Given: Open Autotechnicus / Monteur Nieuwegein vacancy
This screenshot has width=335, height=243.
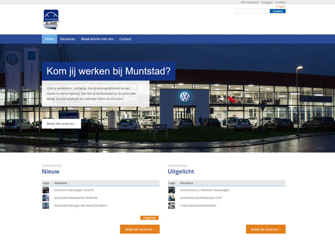Looking at the screenshot, I should point(205,190).
